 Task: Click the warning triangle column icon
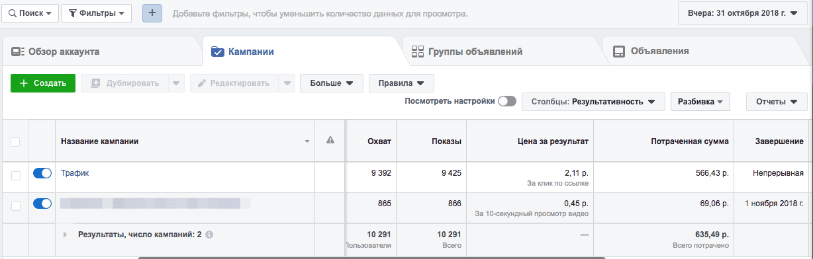click(x=330, y=140)
